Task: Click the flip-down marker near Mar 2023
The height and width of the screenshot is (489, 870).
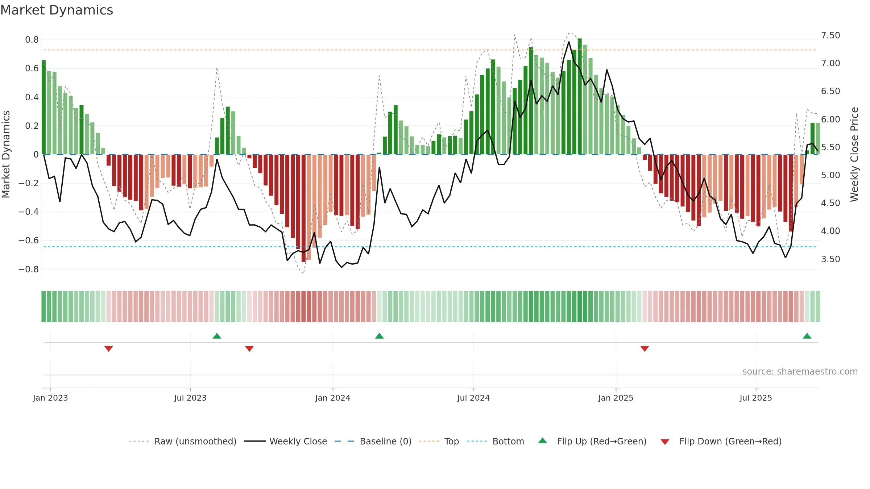Action: pyautogui.click(x=109, y=348)
